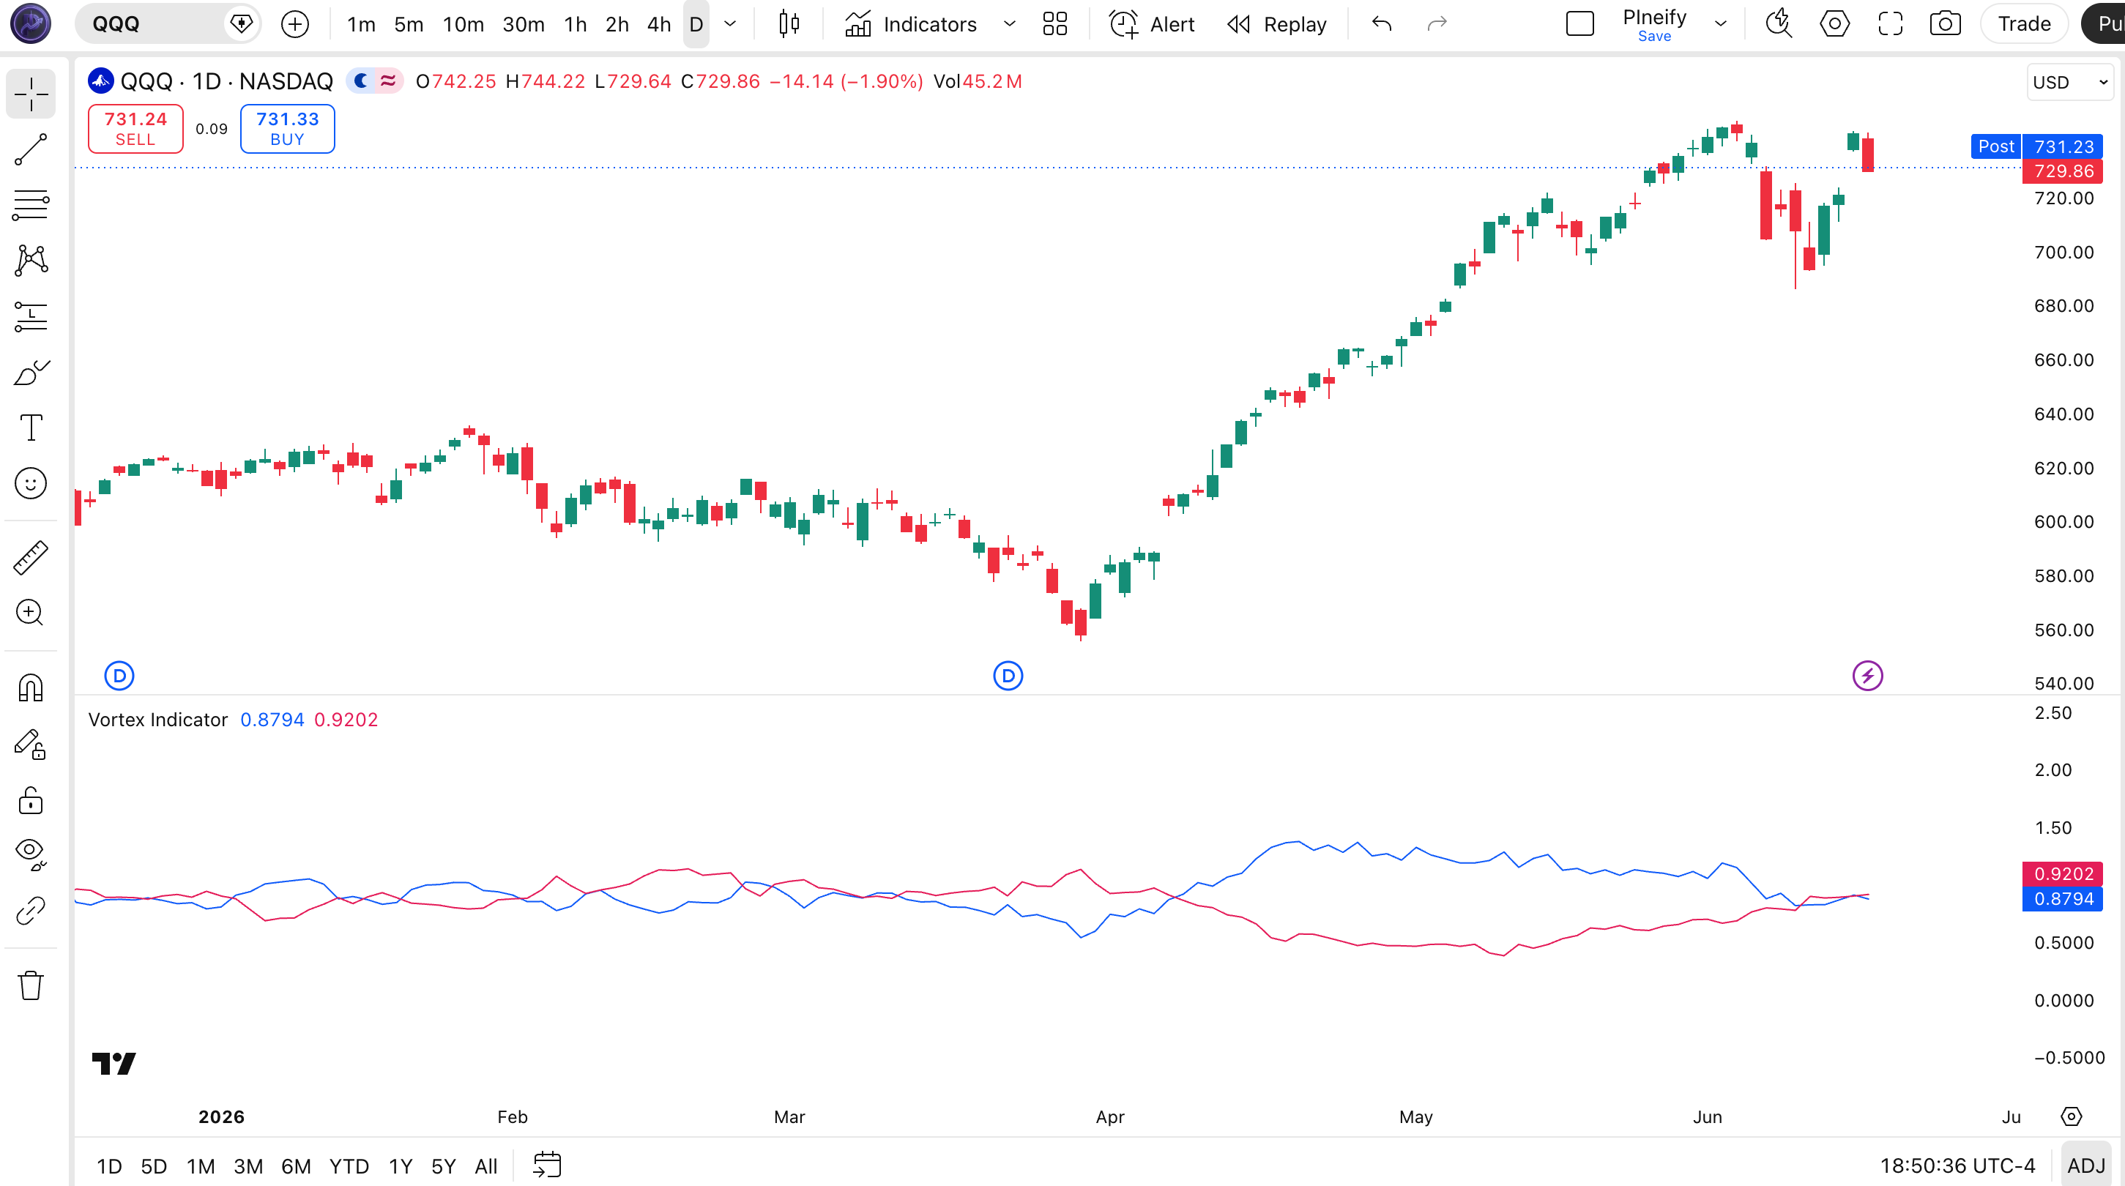This screenshot has height=1186, width=2125.
Task: Select the trend line drawing tool
Action: (31, 149)
